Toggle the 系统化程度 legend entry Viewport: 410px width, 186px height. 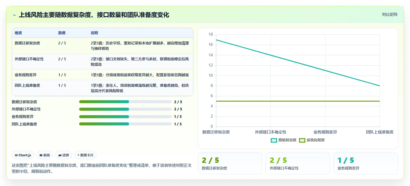312,140
